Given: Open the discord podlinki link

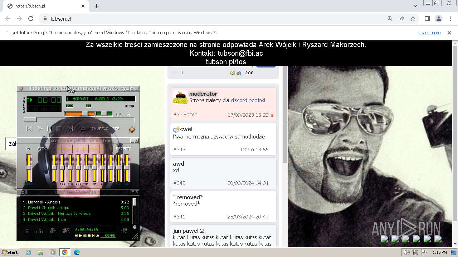Looking at the screenshot, I should 248,100.
